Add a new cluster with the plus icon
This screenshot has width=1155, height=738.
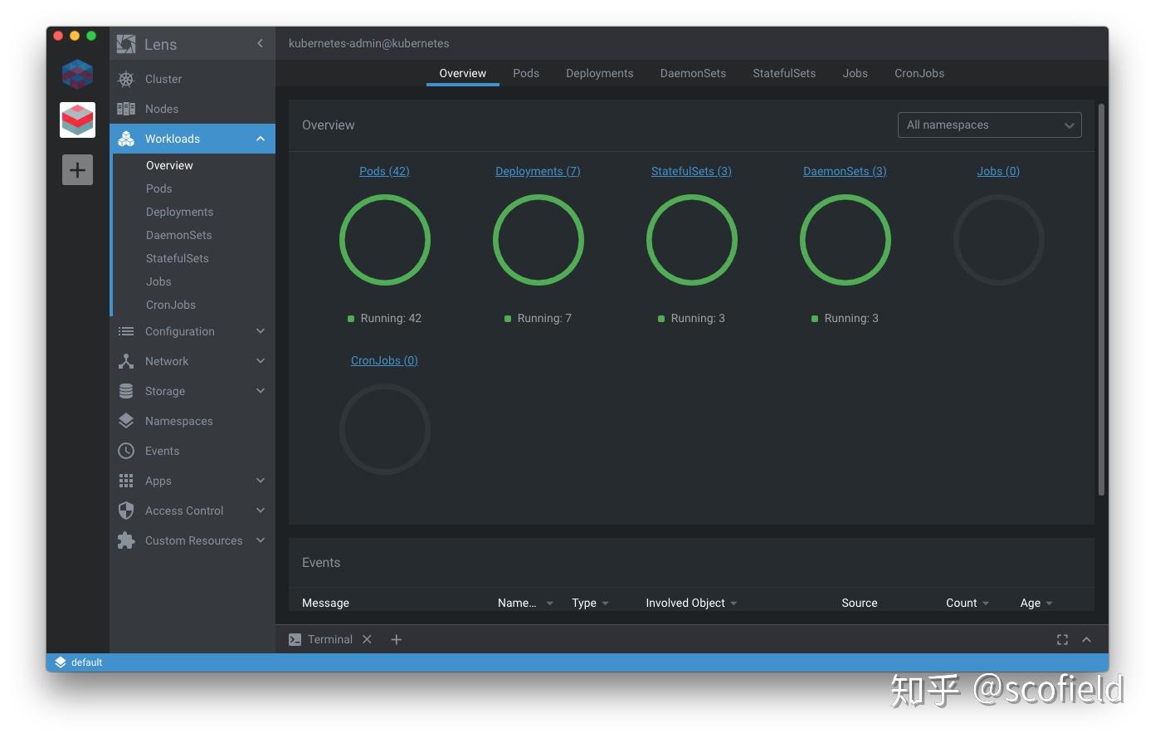pyautogui.click(x=77, y=169)
